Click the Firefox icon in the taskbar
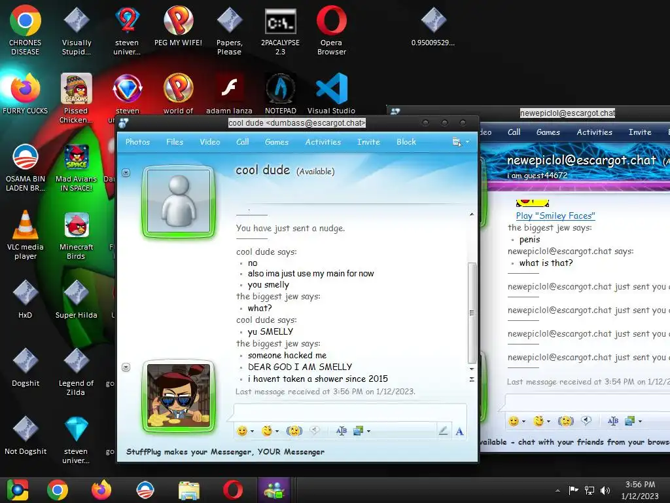This screenshot has width=670, height=503. click(101, 490)
